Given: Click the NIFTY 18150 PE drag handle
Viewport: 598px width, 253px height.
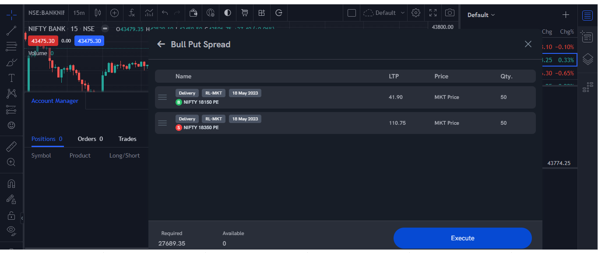Looking at the screenshot, I should click(x=162, y=97).
